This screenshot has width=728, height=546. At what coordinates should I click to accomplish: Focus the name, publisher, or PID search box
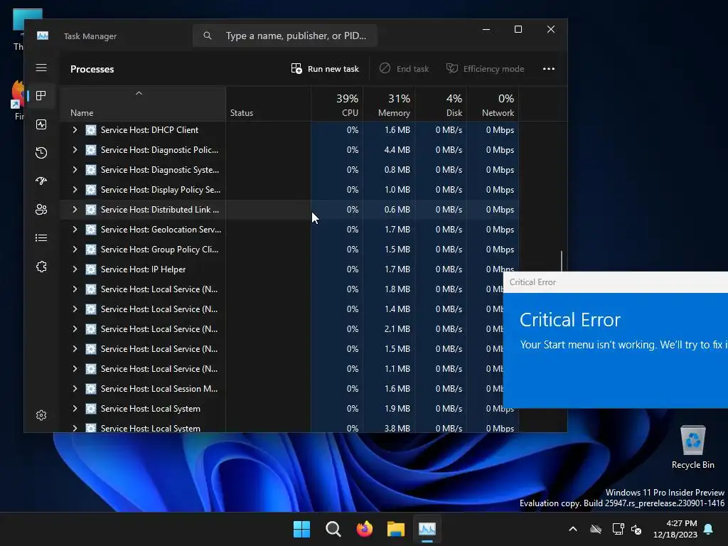point(285,36)
